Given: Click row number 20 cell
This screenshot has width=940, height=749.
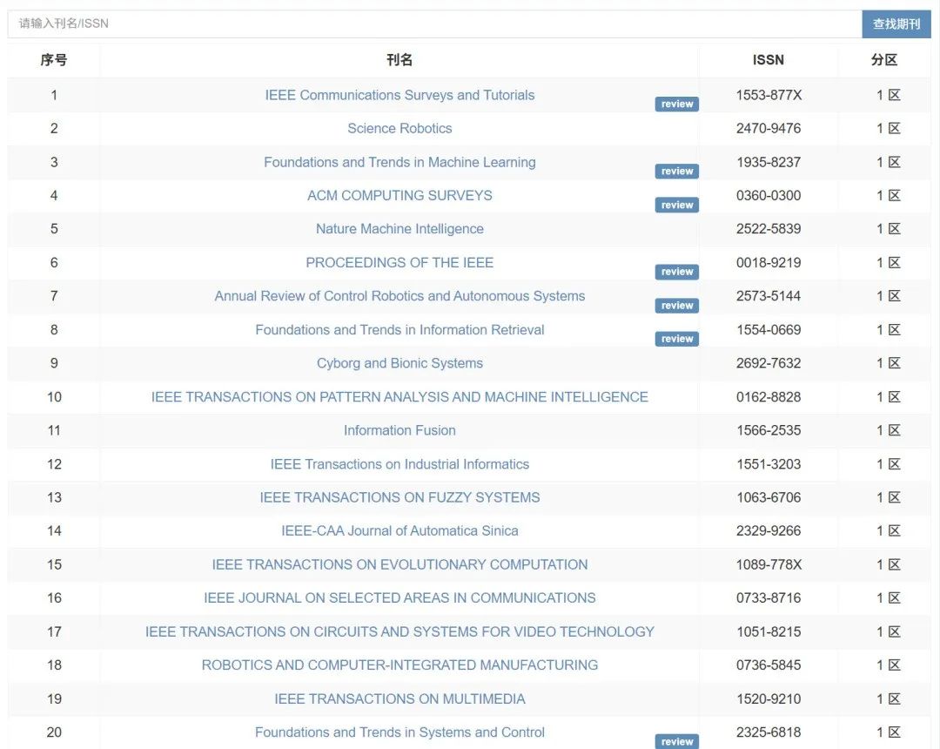Looking at the screenshot, I should click(x=54, y=732).
